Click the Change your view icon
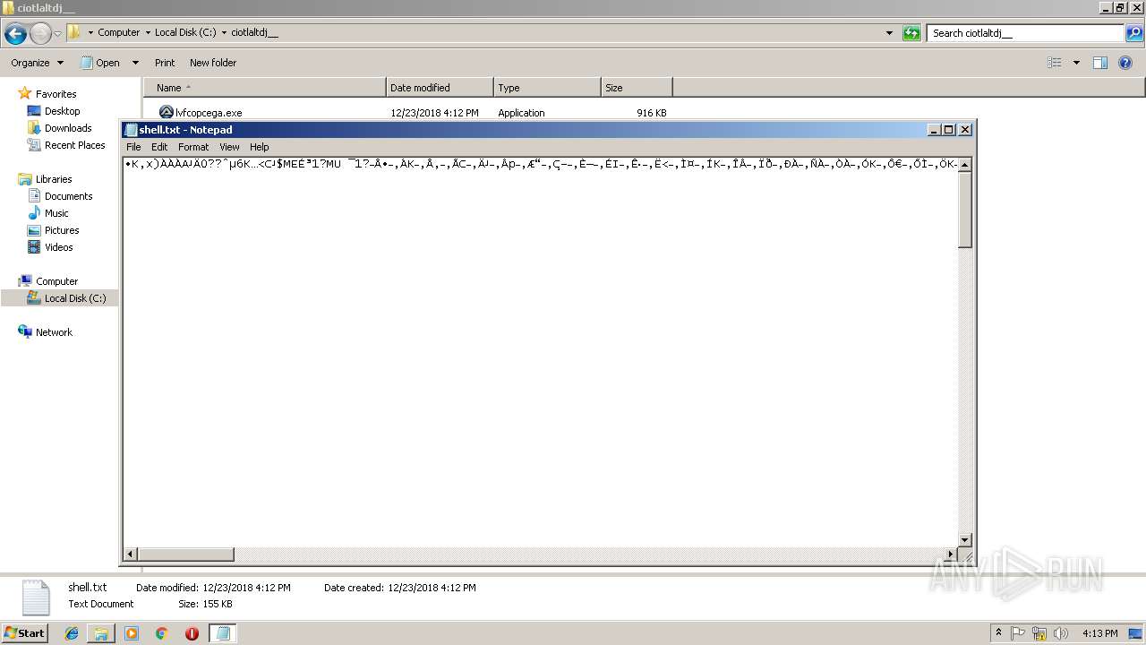 coord(1055,63)
